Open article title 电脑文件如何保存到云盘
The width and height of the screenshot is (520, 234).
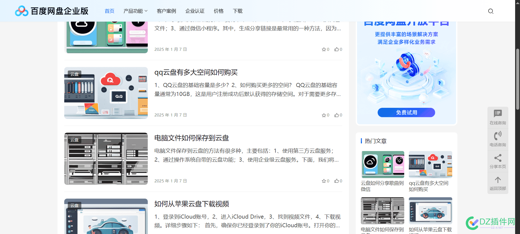(x=192, y=138)
